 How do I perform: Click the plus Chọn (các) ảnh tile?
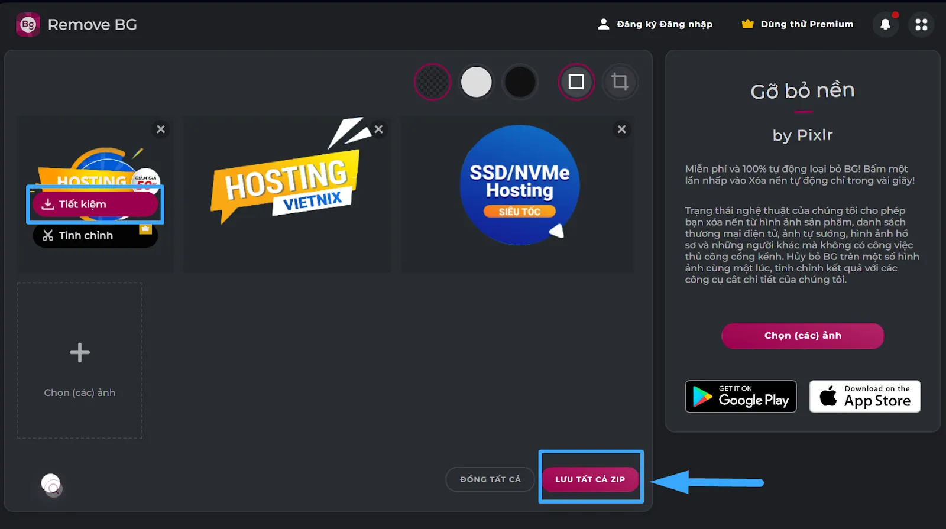pos(80,361)
